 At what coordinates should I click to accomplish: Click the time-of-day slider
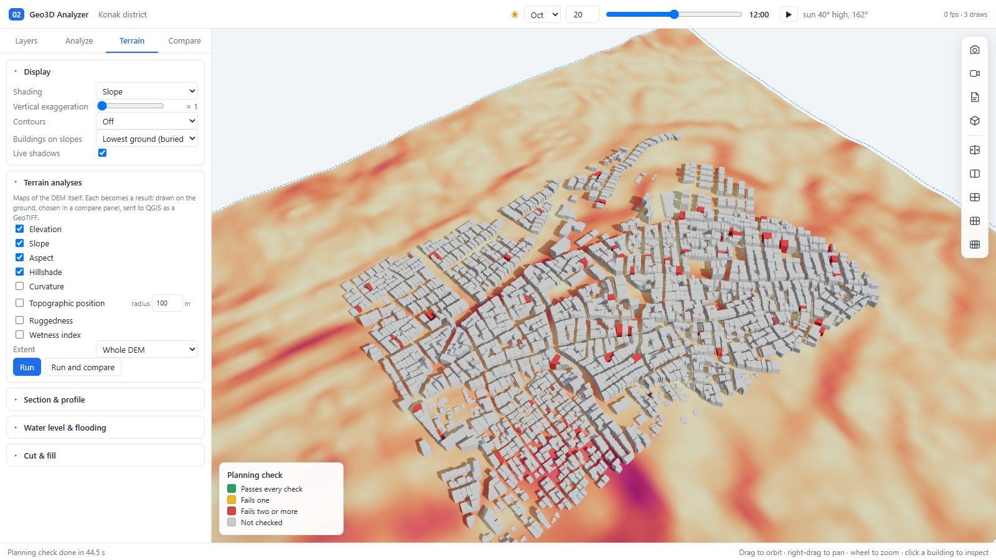click(674, 14)
